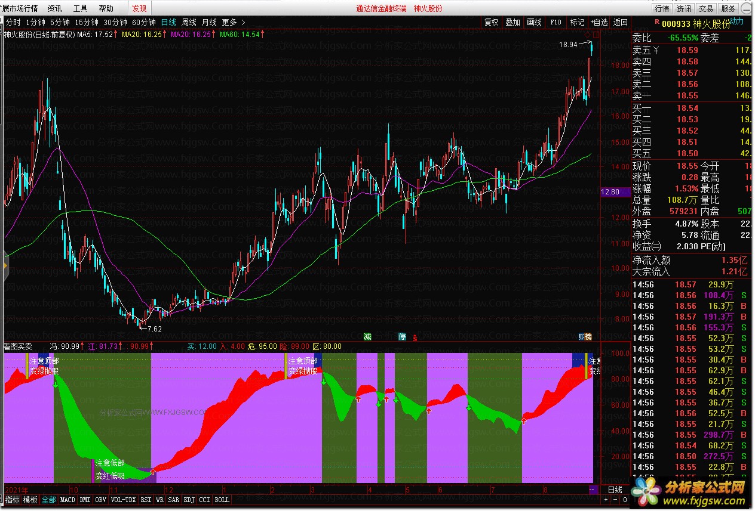
Task: Click the 卖五 18.59 order row
Action: 693,51
